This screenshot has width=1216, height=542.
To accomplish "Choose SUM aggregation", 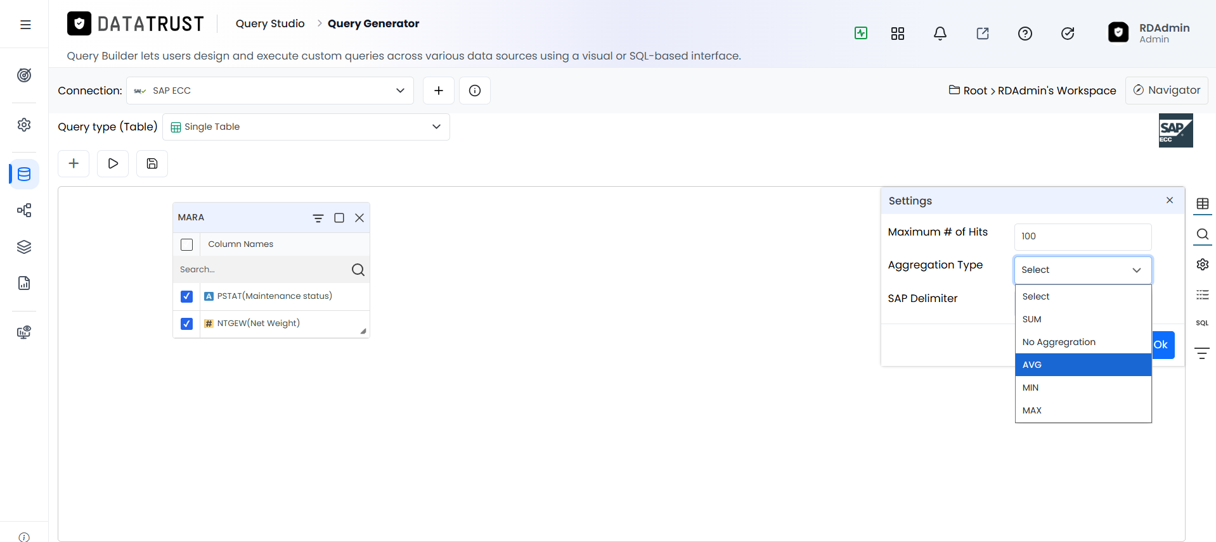I will click(1083, 319).
